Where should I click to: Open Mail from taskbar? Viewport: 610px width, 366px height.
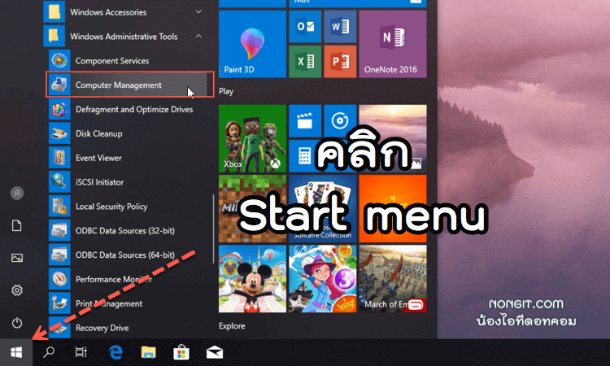click(x=215, y=352)
